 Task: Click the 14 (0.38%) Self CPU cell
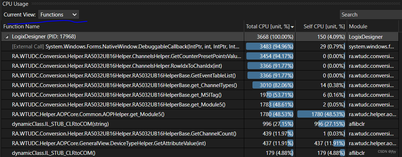[x=321, y=85]
